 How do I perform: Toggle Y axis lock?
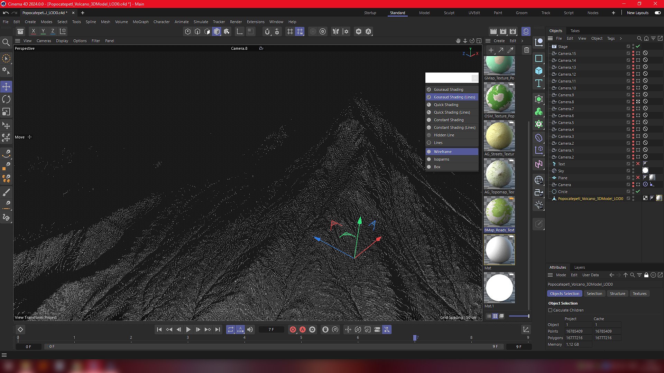43,31
